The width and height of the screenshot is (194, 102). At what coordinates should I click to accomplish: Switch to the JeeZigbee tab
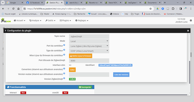pos(133,3)
